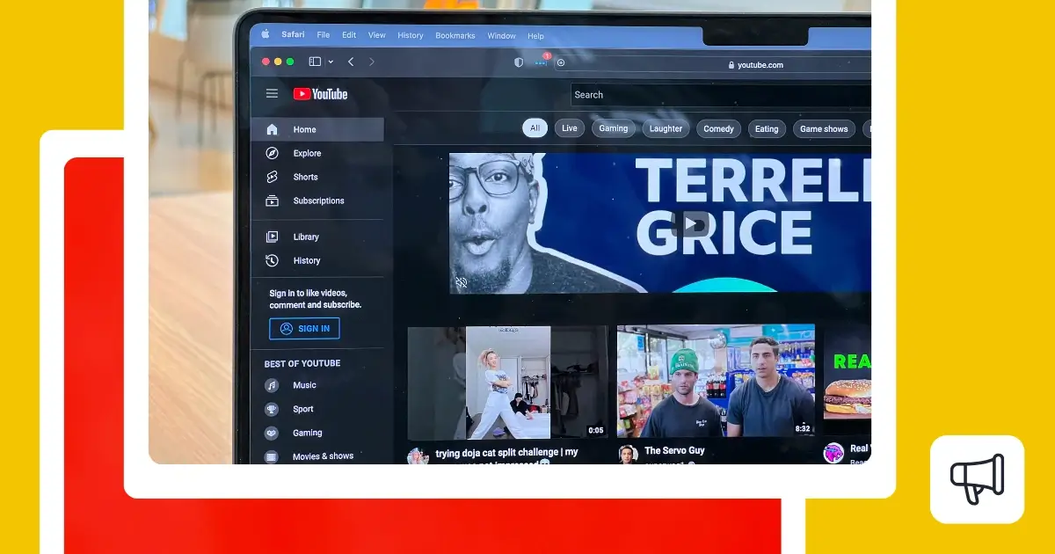Image resolution: width=1055 pixels, height=554 pixels.
Task: Click 'The Servo Guy' video title
Action: tap(674, 450)
